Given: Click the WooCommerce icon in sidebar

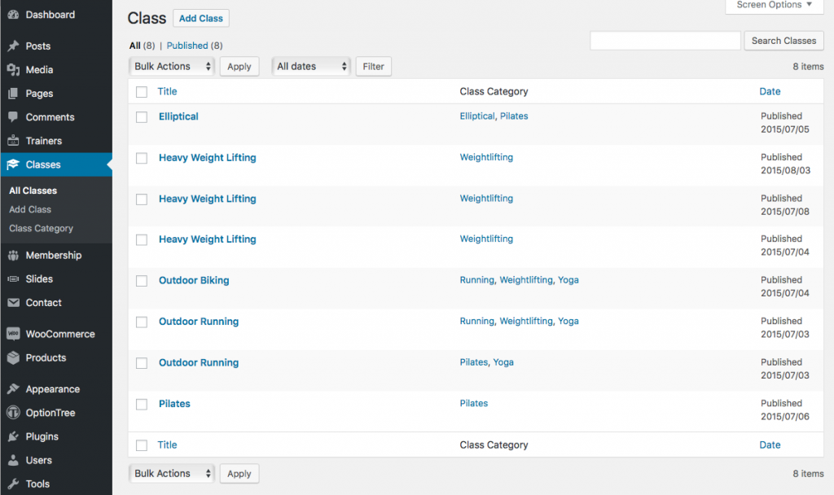Looking at the screenshot, I should (13, 334).
